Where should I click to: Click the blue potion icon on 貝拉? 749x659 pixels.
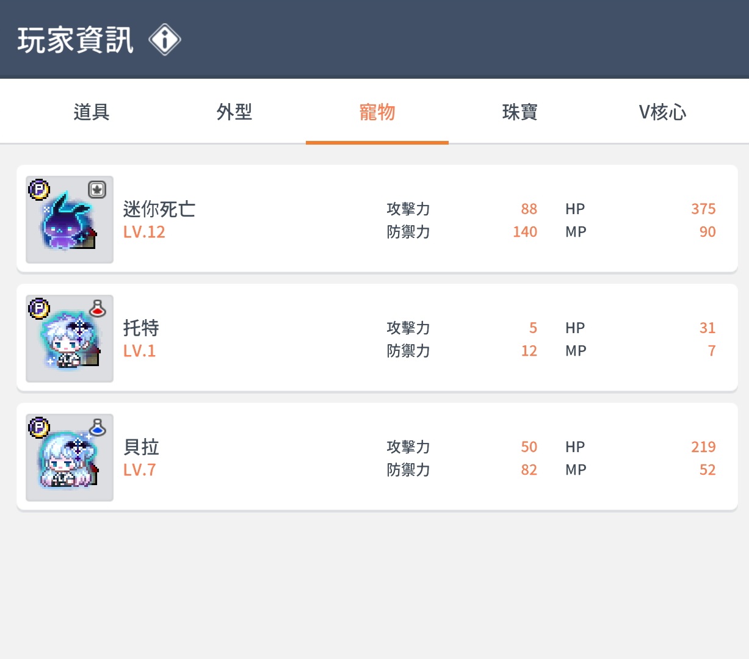(x=98, y=427)
